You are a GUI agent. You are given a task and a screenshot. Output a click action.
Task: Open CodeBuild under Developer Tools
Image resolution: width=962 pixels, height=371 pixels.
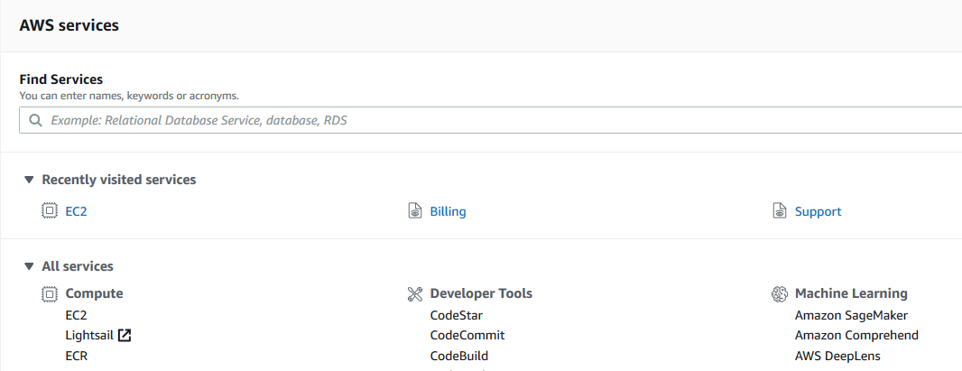(x=459, y=356)
